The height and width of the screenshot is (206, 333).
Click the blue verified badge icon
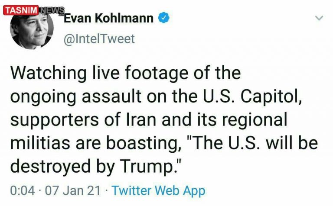click(163, 18)
